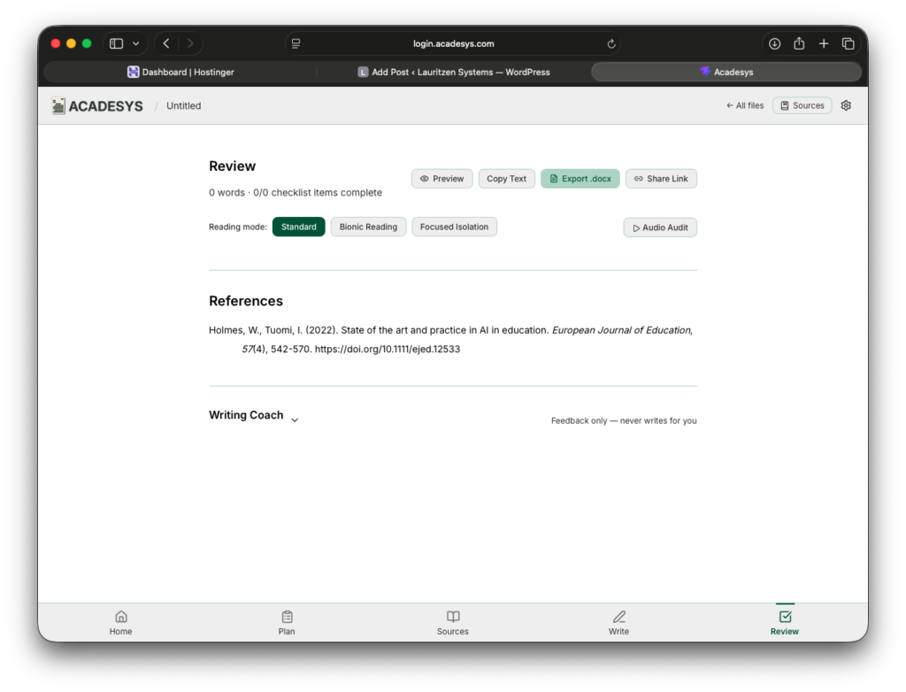Click "Feedback only — never writes for you" text

[x=624, y=421]
